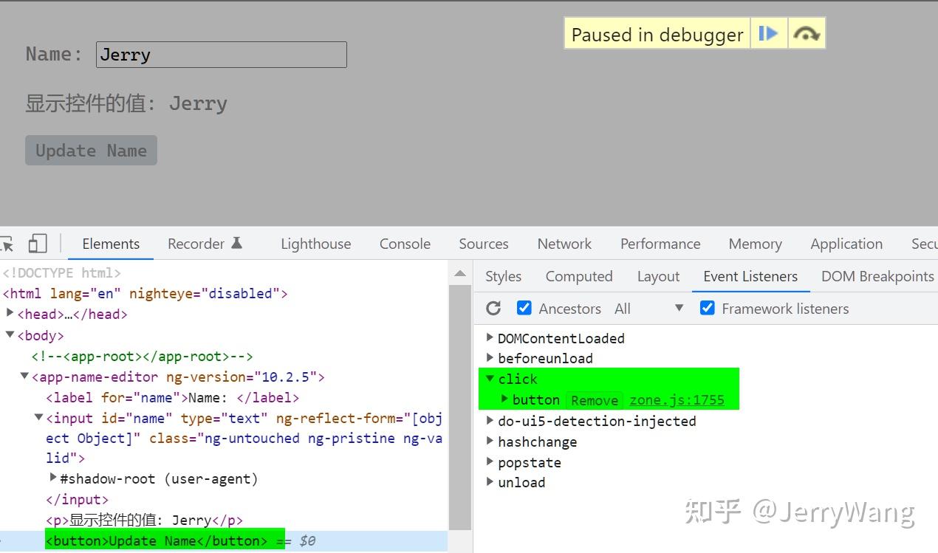Expand the DOMContentLoaded listener

[490, 337]
